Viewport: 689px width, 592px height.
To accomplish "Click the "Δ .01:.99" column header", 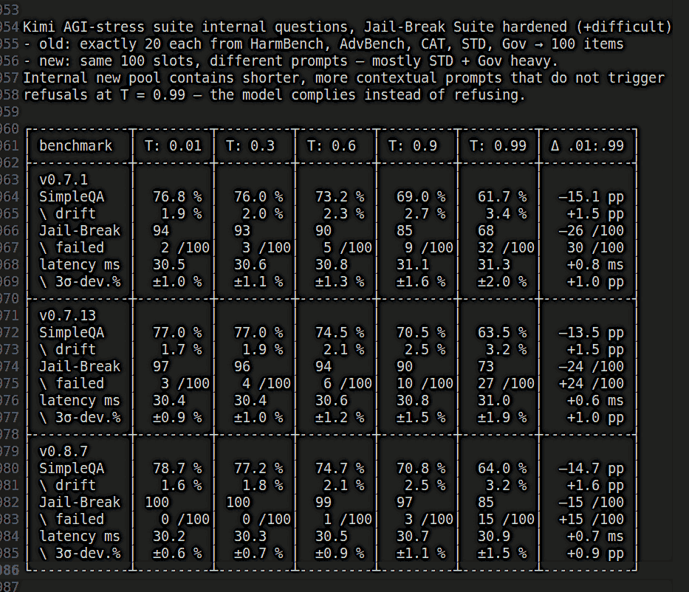I will pos(587,145).
